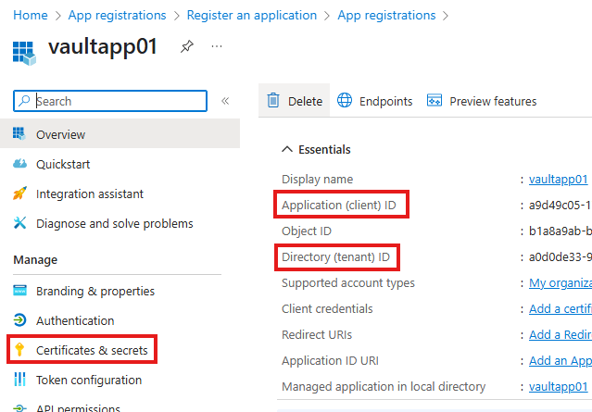This screenshot has width=592, height=412.
Task: Open the vaultapp01 Display name link
Action: [558, 180]
